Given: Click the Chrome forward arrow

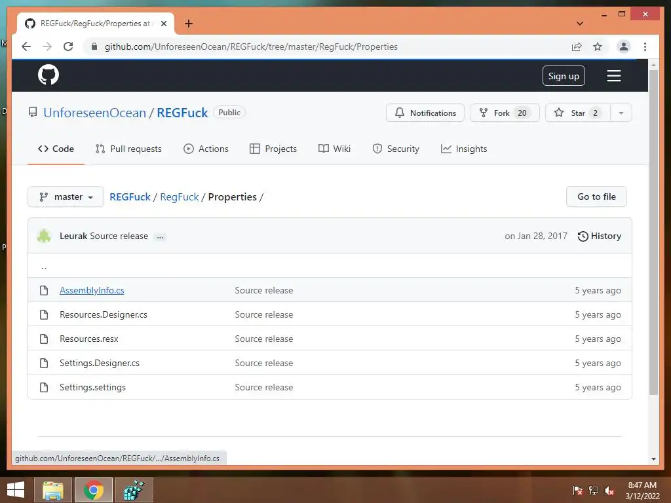Looking at the screenshot, I should point(47,47).
